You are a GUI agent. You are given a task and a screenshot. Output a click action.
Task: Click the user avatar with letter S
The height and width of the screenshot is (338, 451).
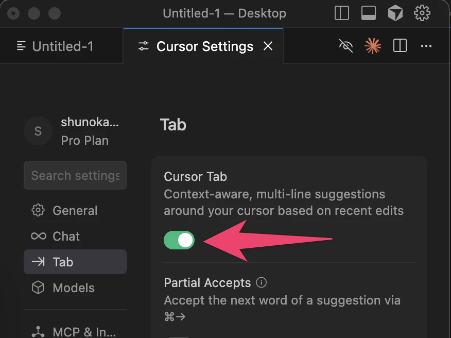coord(38,131)
